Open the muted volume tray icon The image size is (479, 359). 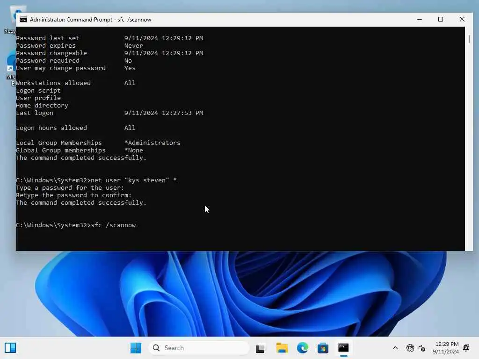tap(422, 348)
